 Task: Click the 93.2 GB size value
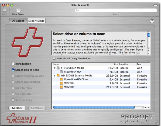click(x=113, y=68)
